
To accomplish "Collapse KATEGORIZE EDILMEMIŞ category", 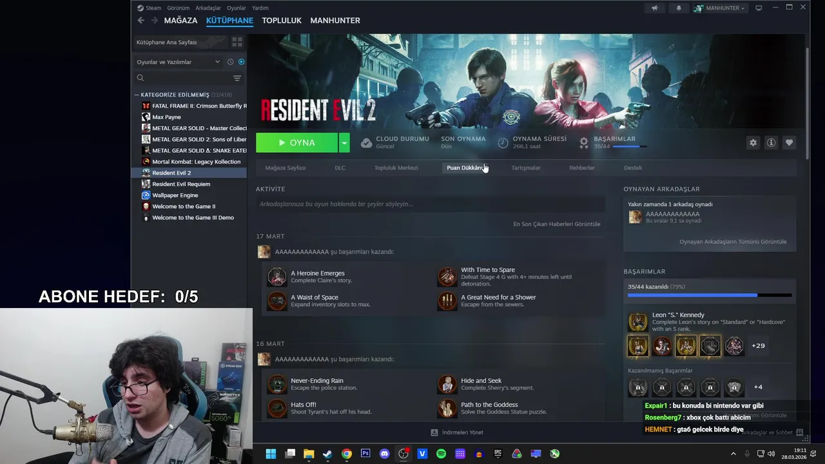I will [137, 95].
